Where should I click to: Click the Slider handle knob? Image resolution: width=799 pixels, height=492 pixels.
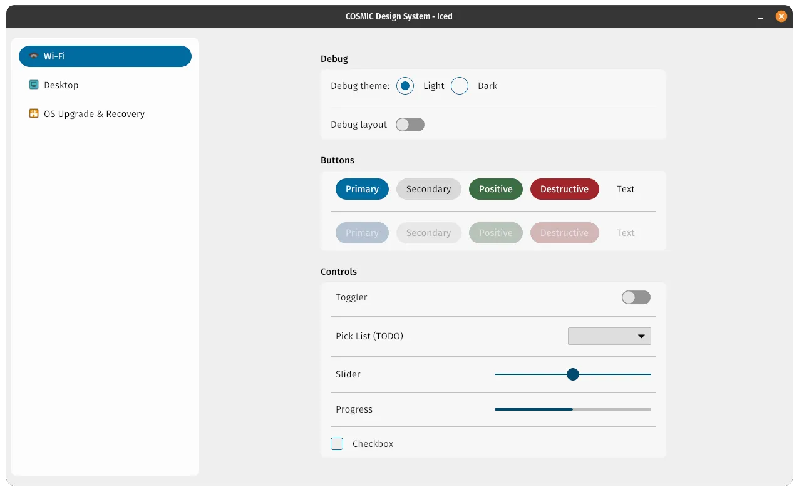[573, 374]
